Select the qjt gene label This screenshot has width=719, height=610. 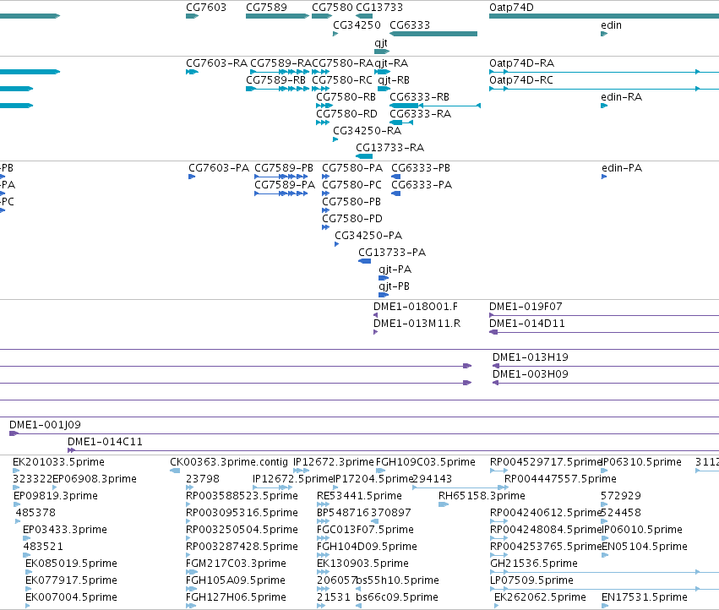381,42
